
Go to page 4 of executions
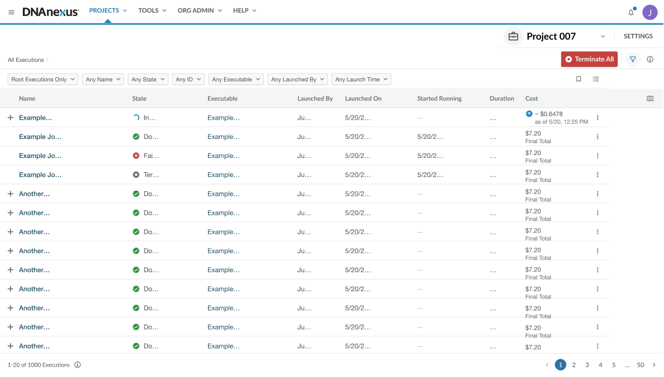[x=600, y=365]
